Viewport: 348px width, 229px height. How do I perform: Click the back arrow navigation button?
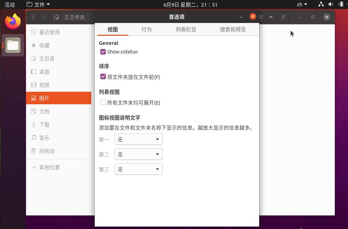pos(33,17)
